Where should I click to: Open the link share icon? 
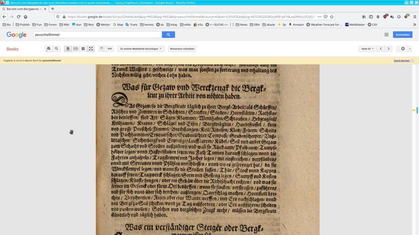coord(110,49)
